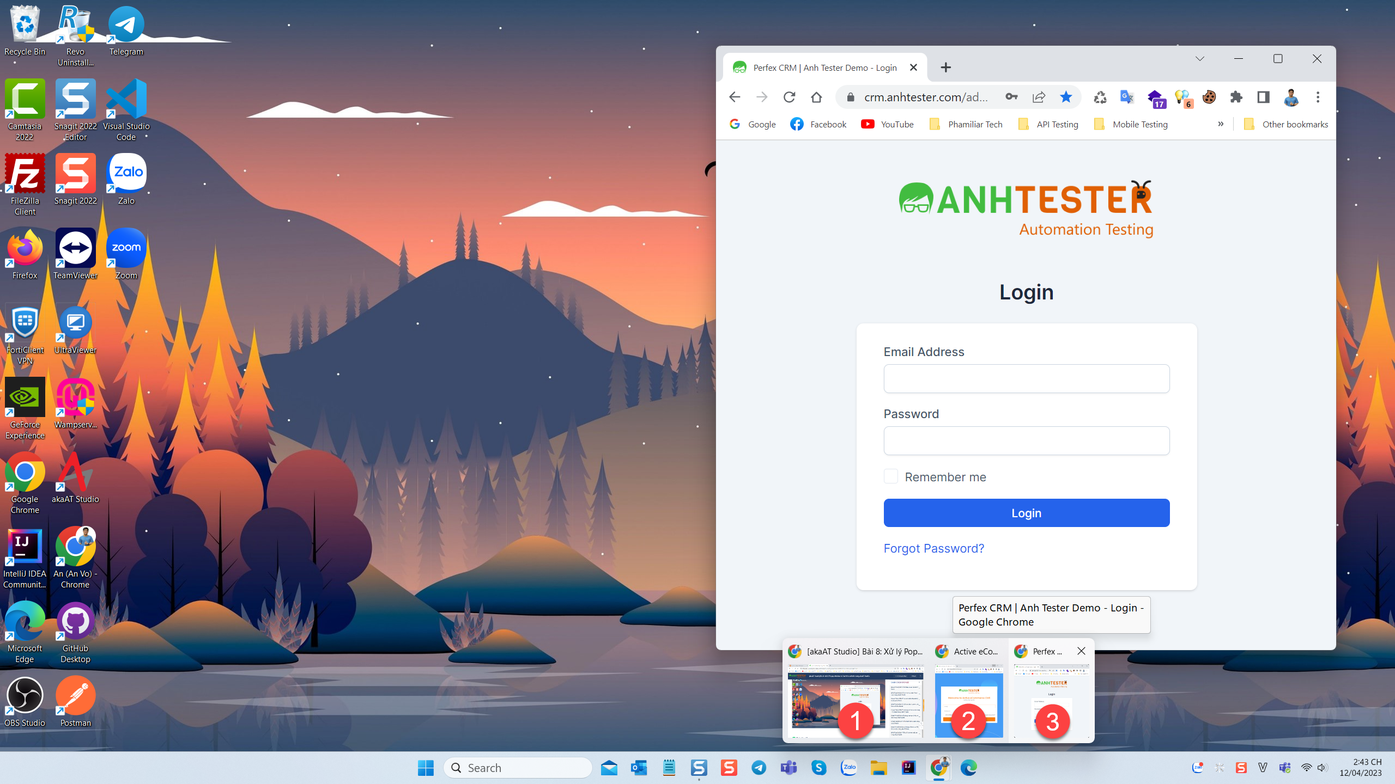Open the clock showing 2:43 CH
Screen dimensions: 1395x784
[1360, 768]
